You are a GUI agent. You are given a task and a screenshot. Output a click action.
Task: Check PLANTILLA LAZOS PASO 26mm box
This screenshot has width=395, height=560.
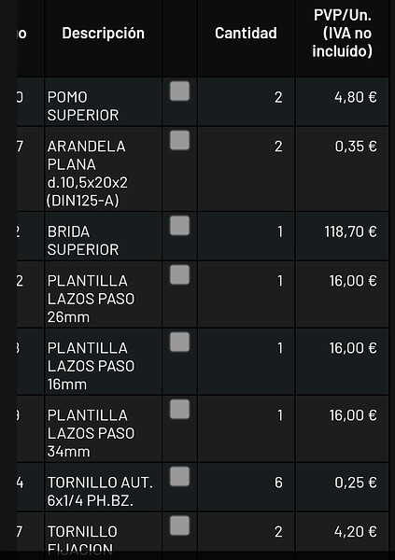click(179, 274)
